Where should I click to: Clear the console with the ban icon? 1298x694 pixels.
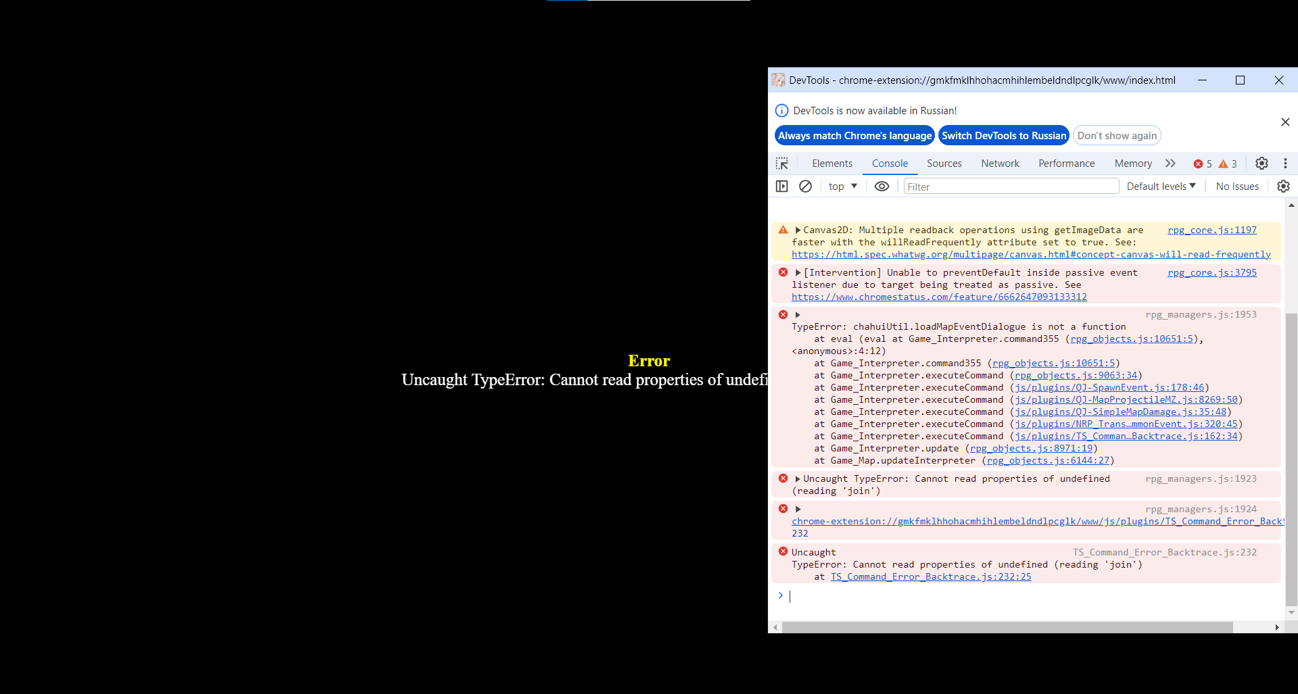[805, 187]
